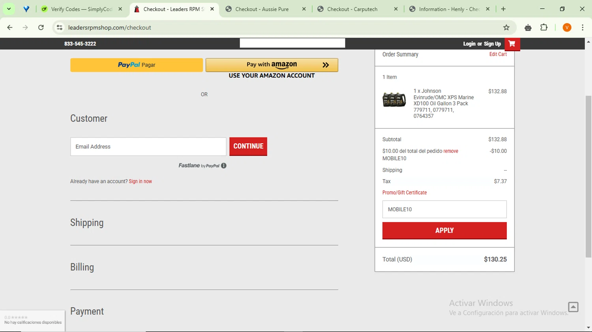Close the Checkout - Aussie Pure tab
Screen dimensions: 592x332
click(x=304, y=9)
